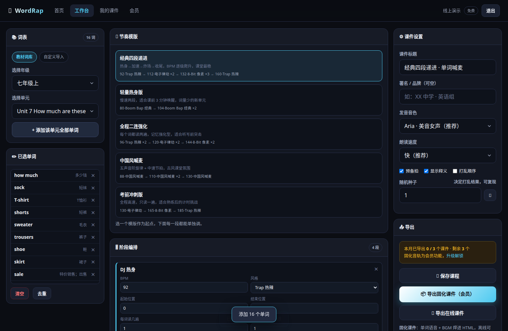The height and width of the screenshot is (331, 508).
Task: Delete "skirt" from the word list
Action: point(93,262)
